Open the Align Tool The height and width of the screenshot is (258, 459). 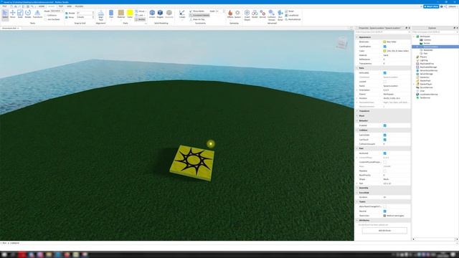(100, 15)
